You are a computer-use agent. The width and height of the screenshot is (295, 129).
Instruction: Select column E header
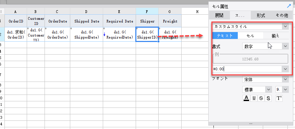click(119, 12)
